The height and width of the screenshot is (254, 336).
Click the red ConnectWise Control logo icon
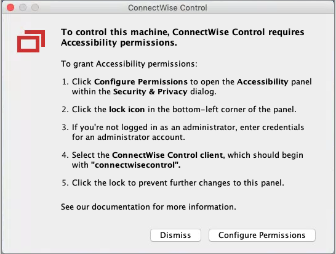click(31, 41)
